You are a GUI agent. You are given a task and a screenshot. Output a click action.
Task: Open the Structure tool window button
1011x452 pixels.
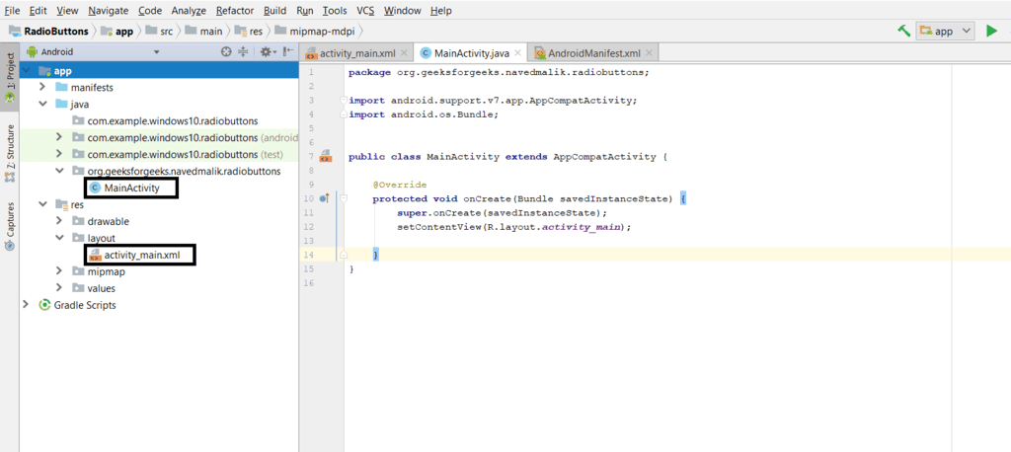[x=10, y=148]
